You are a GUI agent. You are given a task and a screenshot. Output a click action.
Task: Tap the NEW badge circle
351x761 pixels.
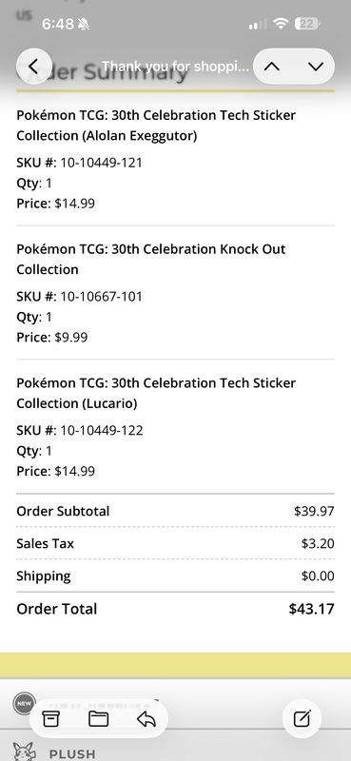point(25,704)
